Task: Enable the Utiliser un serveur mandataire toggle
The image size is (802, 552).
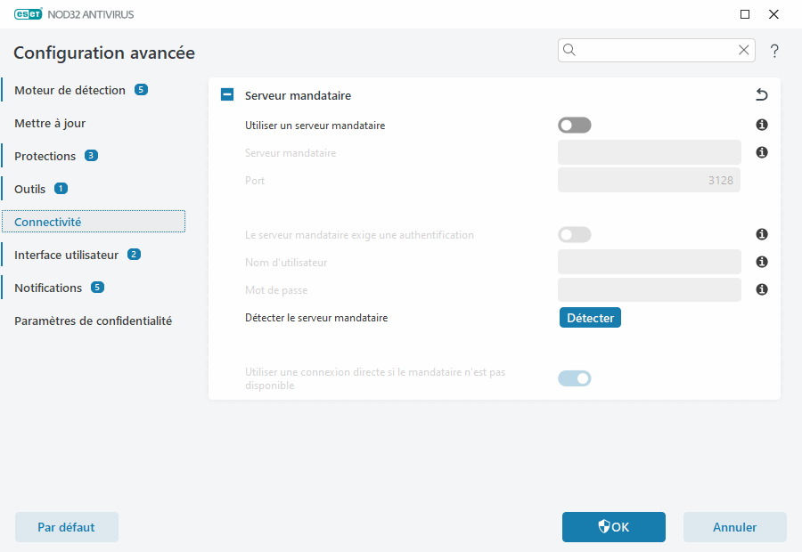Action: pos(574,125)
